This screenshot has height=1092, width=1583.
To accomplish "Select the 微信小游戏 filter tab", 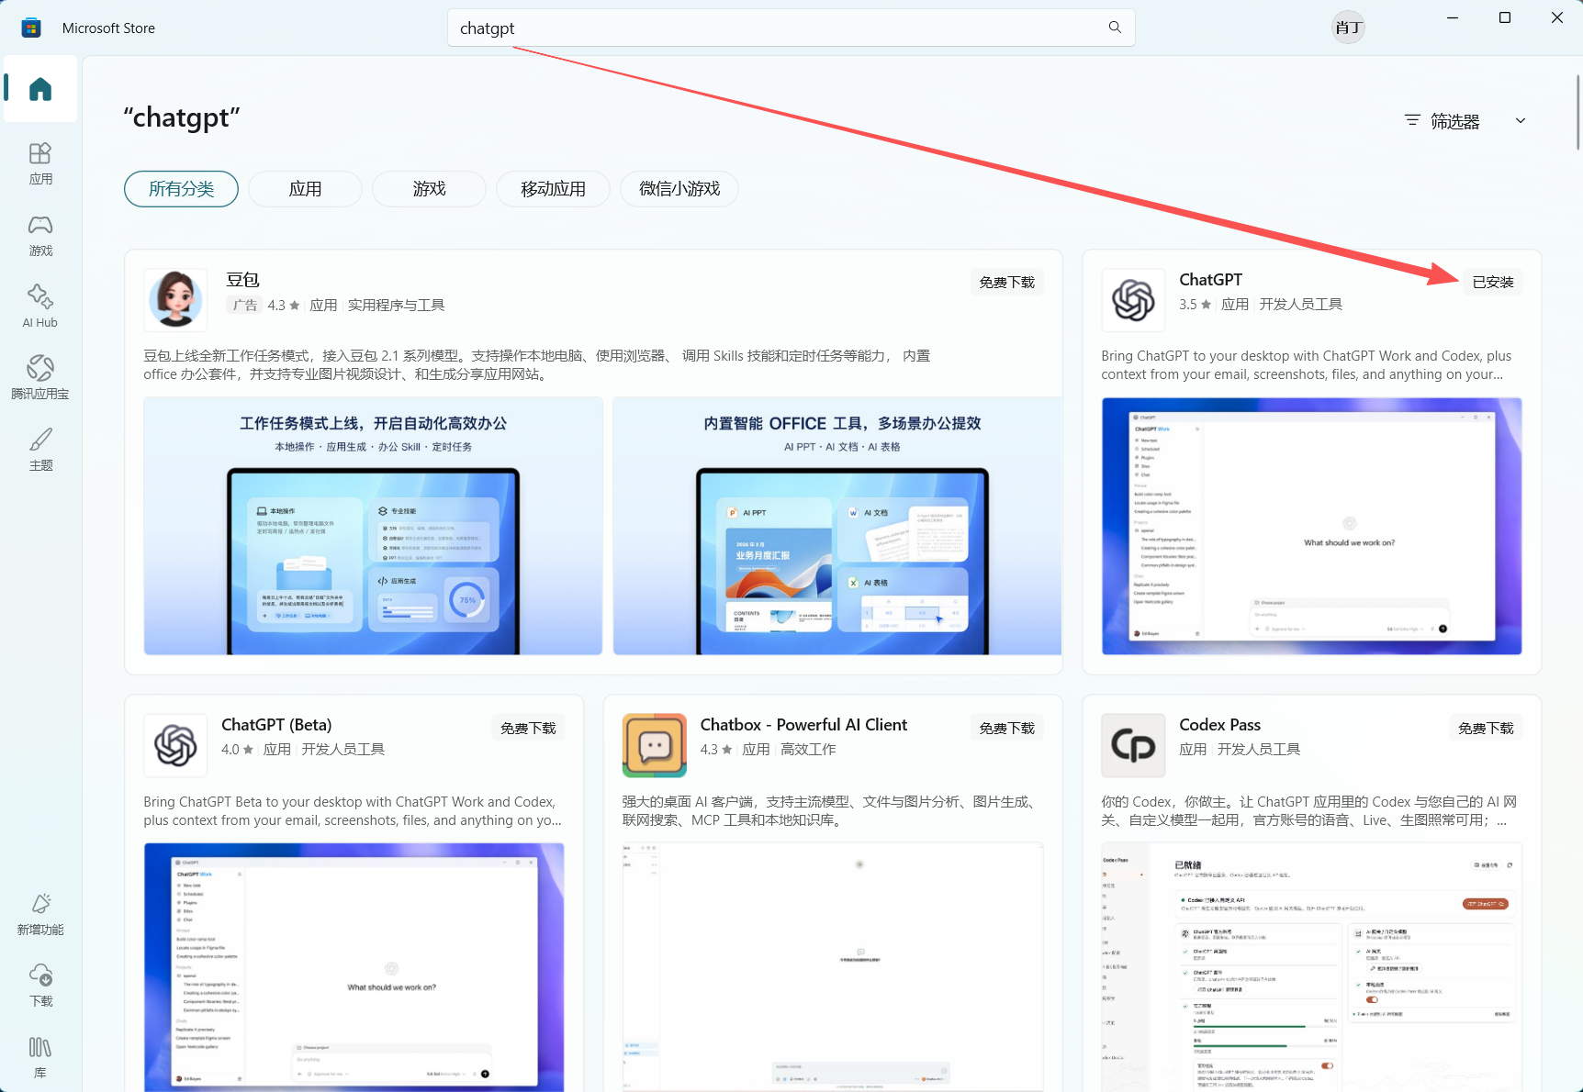I will [x=679, y=189].
